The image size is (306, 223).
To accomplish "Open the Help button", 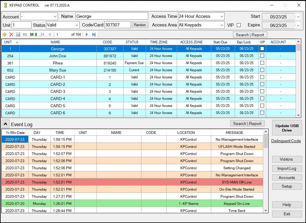I will point(287,205).
